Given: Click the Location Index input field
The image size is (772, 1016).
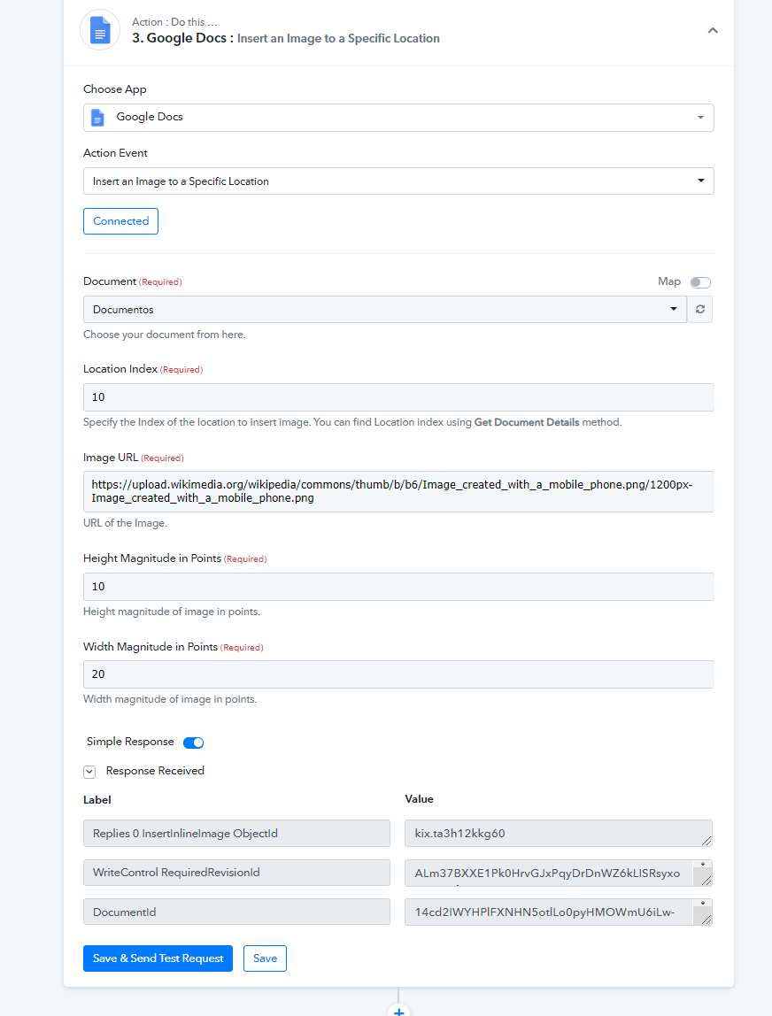Looking at the screenshot, I should pyautogui.click(x=398, y=397).
